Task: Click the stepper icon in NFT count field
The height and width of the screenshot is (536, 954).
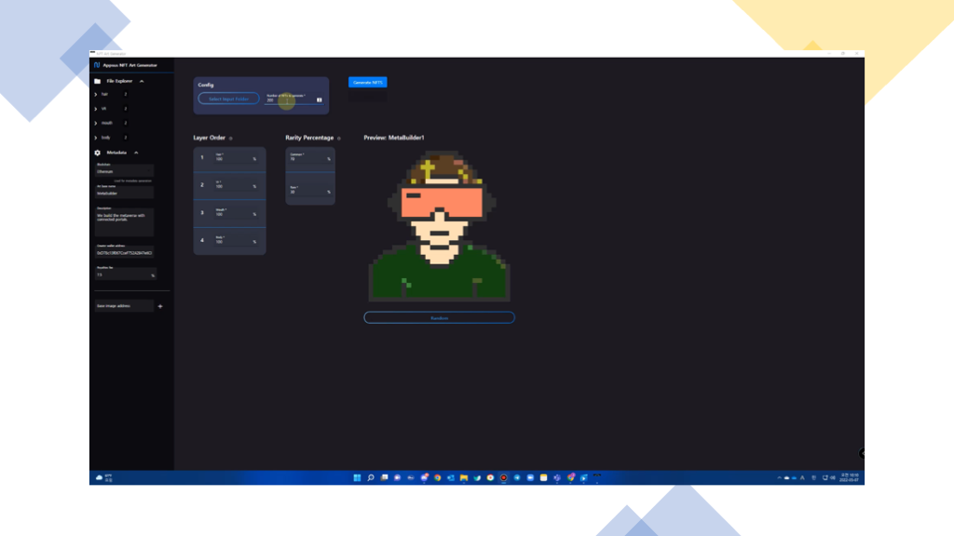Action: click(320, 100)
